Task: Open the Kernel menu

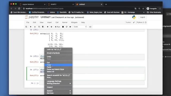Action: tap(65, 22)
